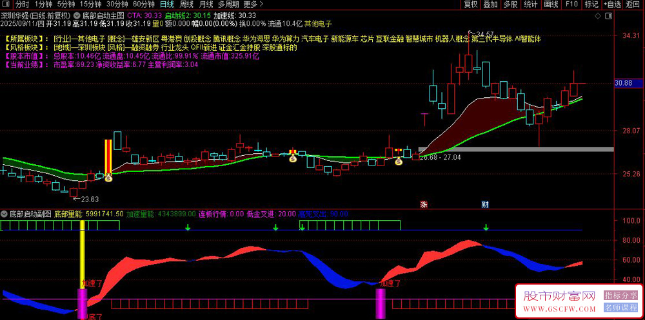Click the 返回 back button
The image size is (645, 320).
tap(634, 5)
